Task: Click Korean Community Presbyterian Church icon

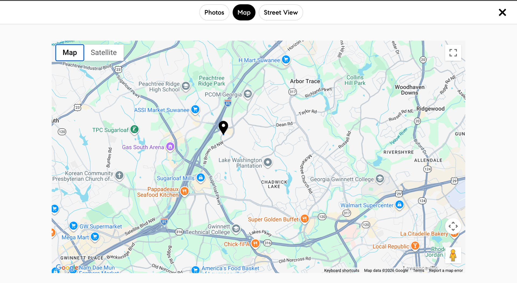Action: (119, 176)
